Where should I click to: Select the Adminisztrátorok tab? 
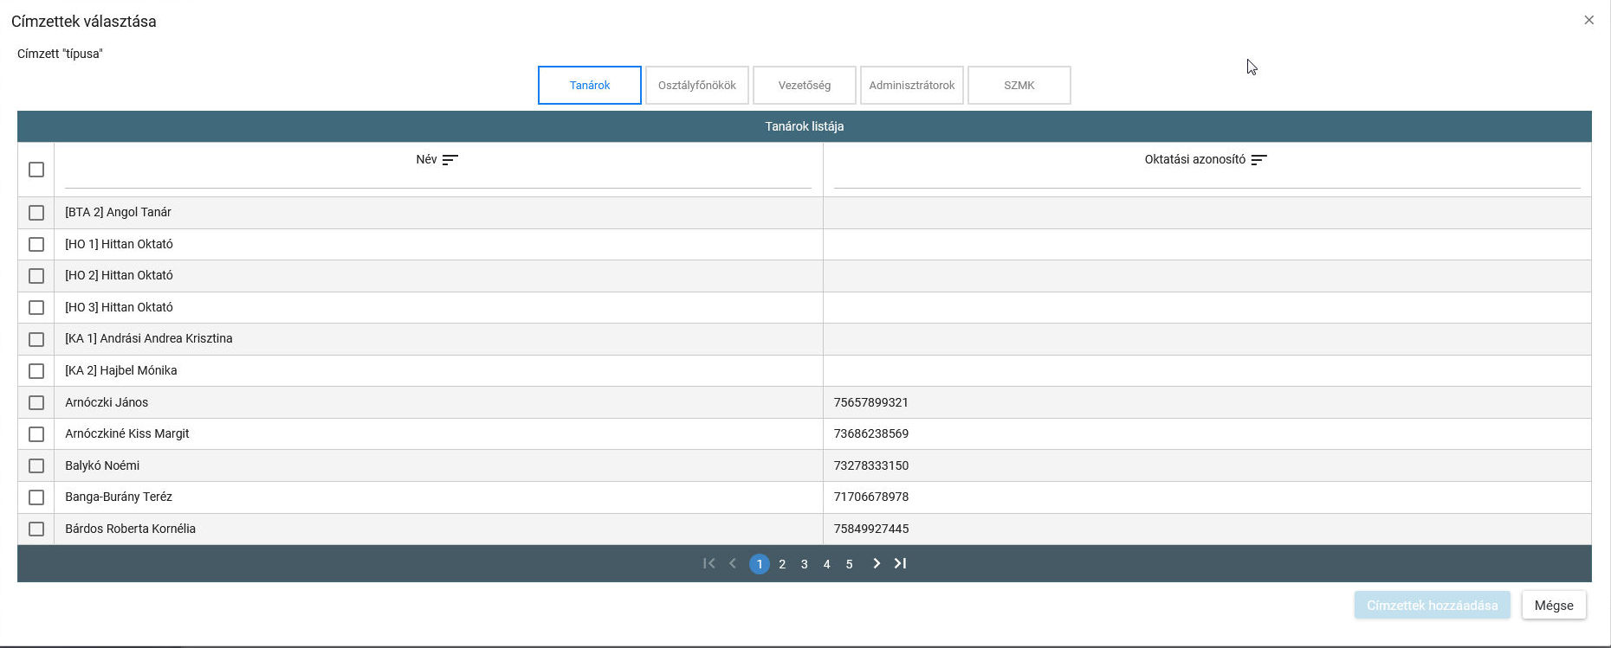click(x=911, y=86)
